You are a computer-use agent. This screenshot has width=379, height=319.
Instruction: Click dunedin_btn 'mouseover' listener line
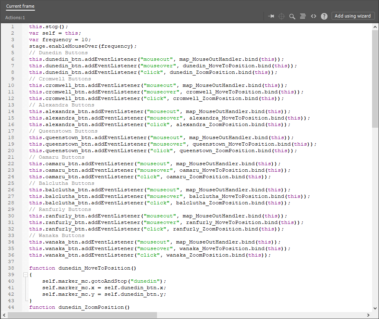[163, 66]
